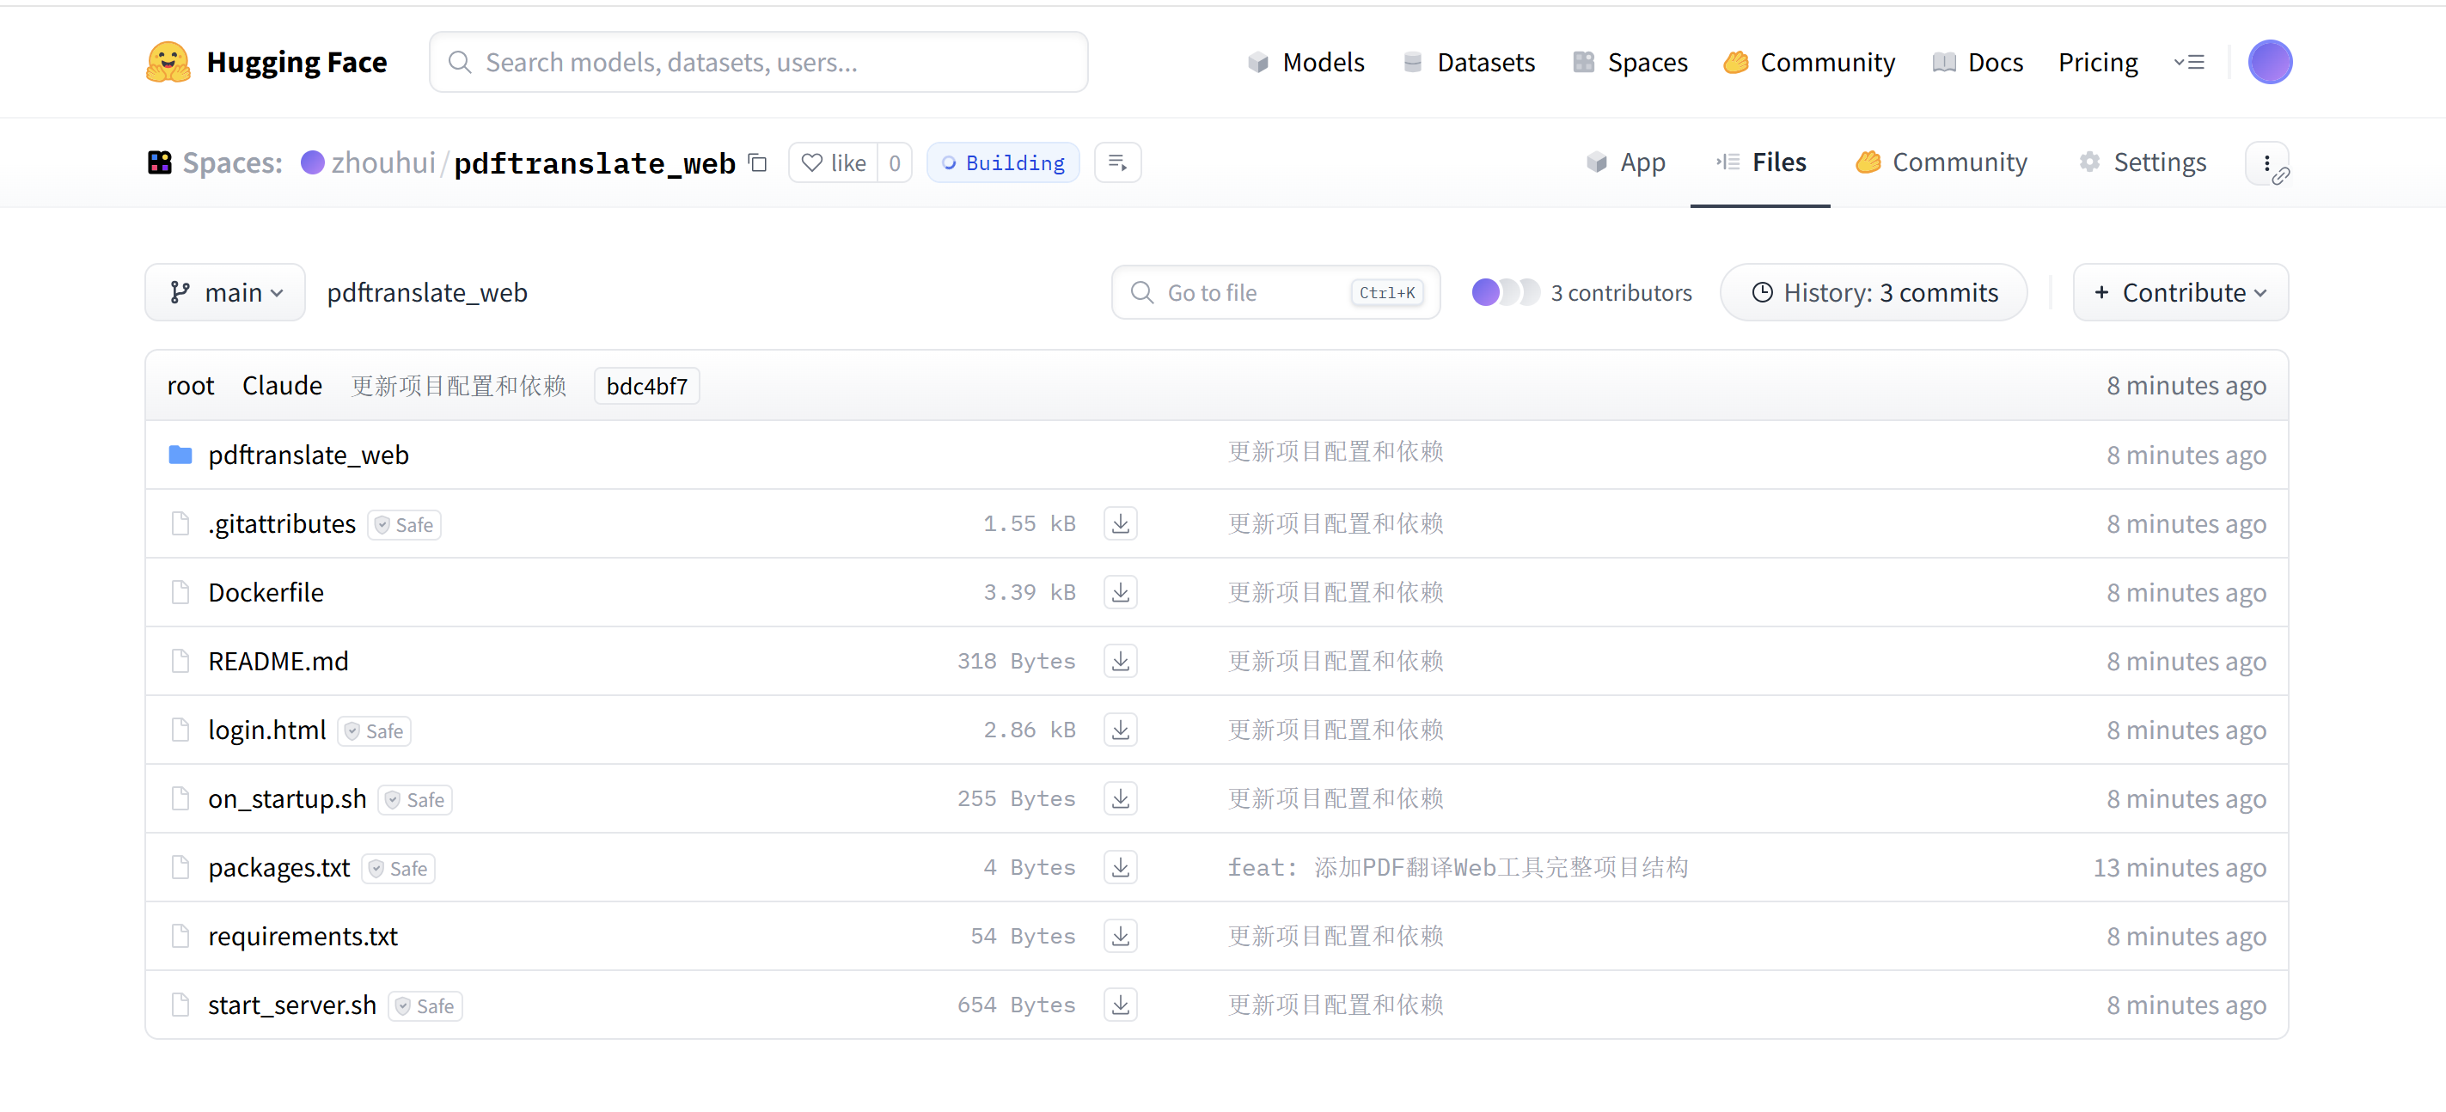View the like count
The width and height of the screenshot is (2446, 1112).
coord(895,162)
